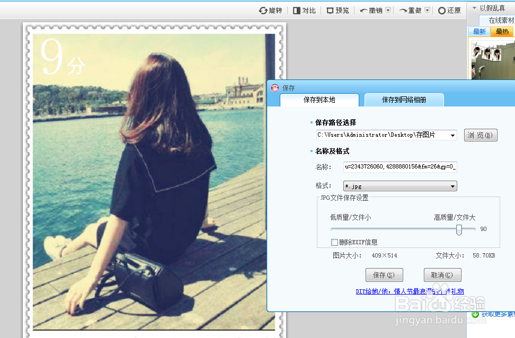Open the save path dropdown
515x338 pixels.
452,135
